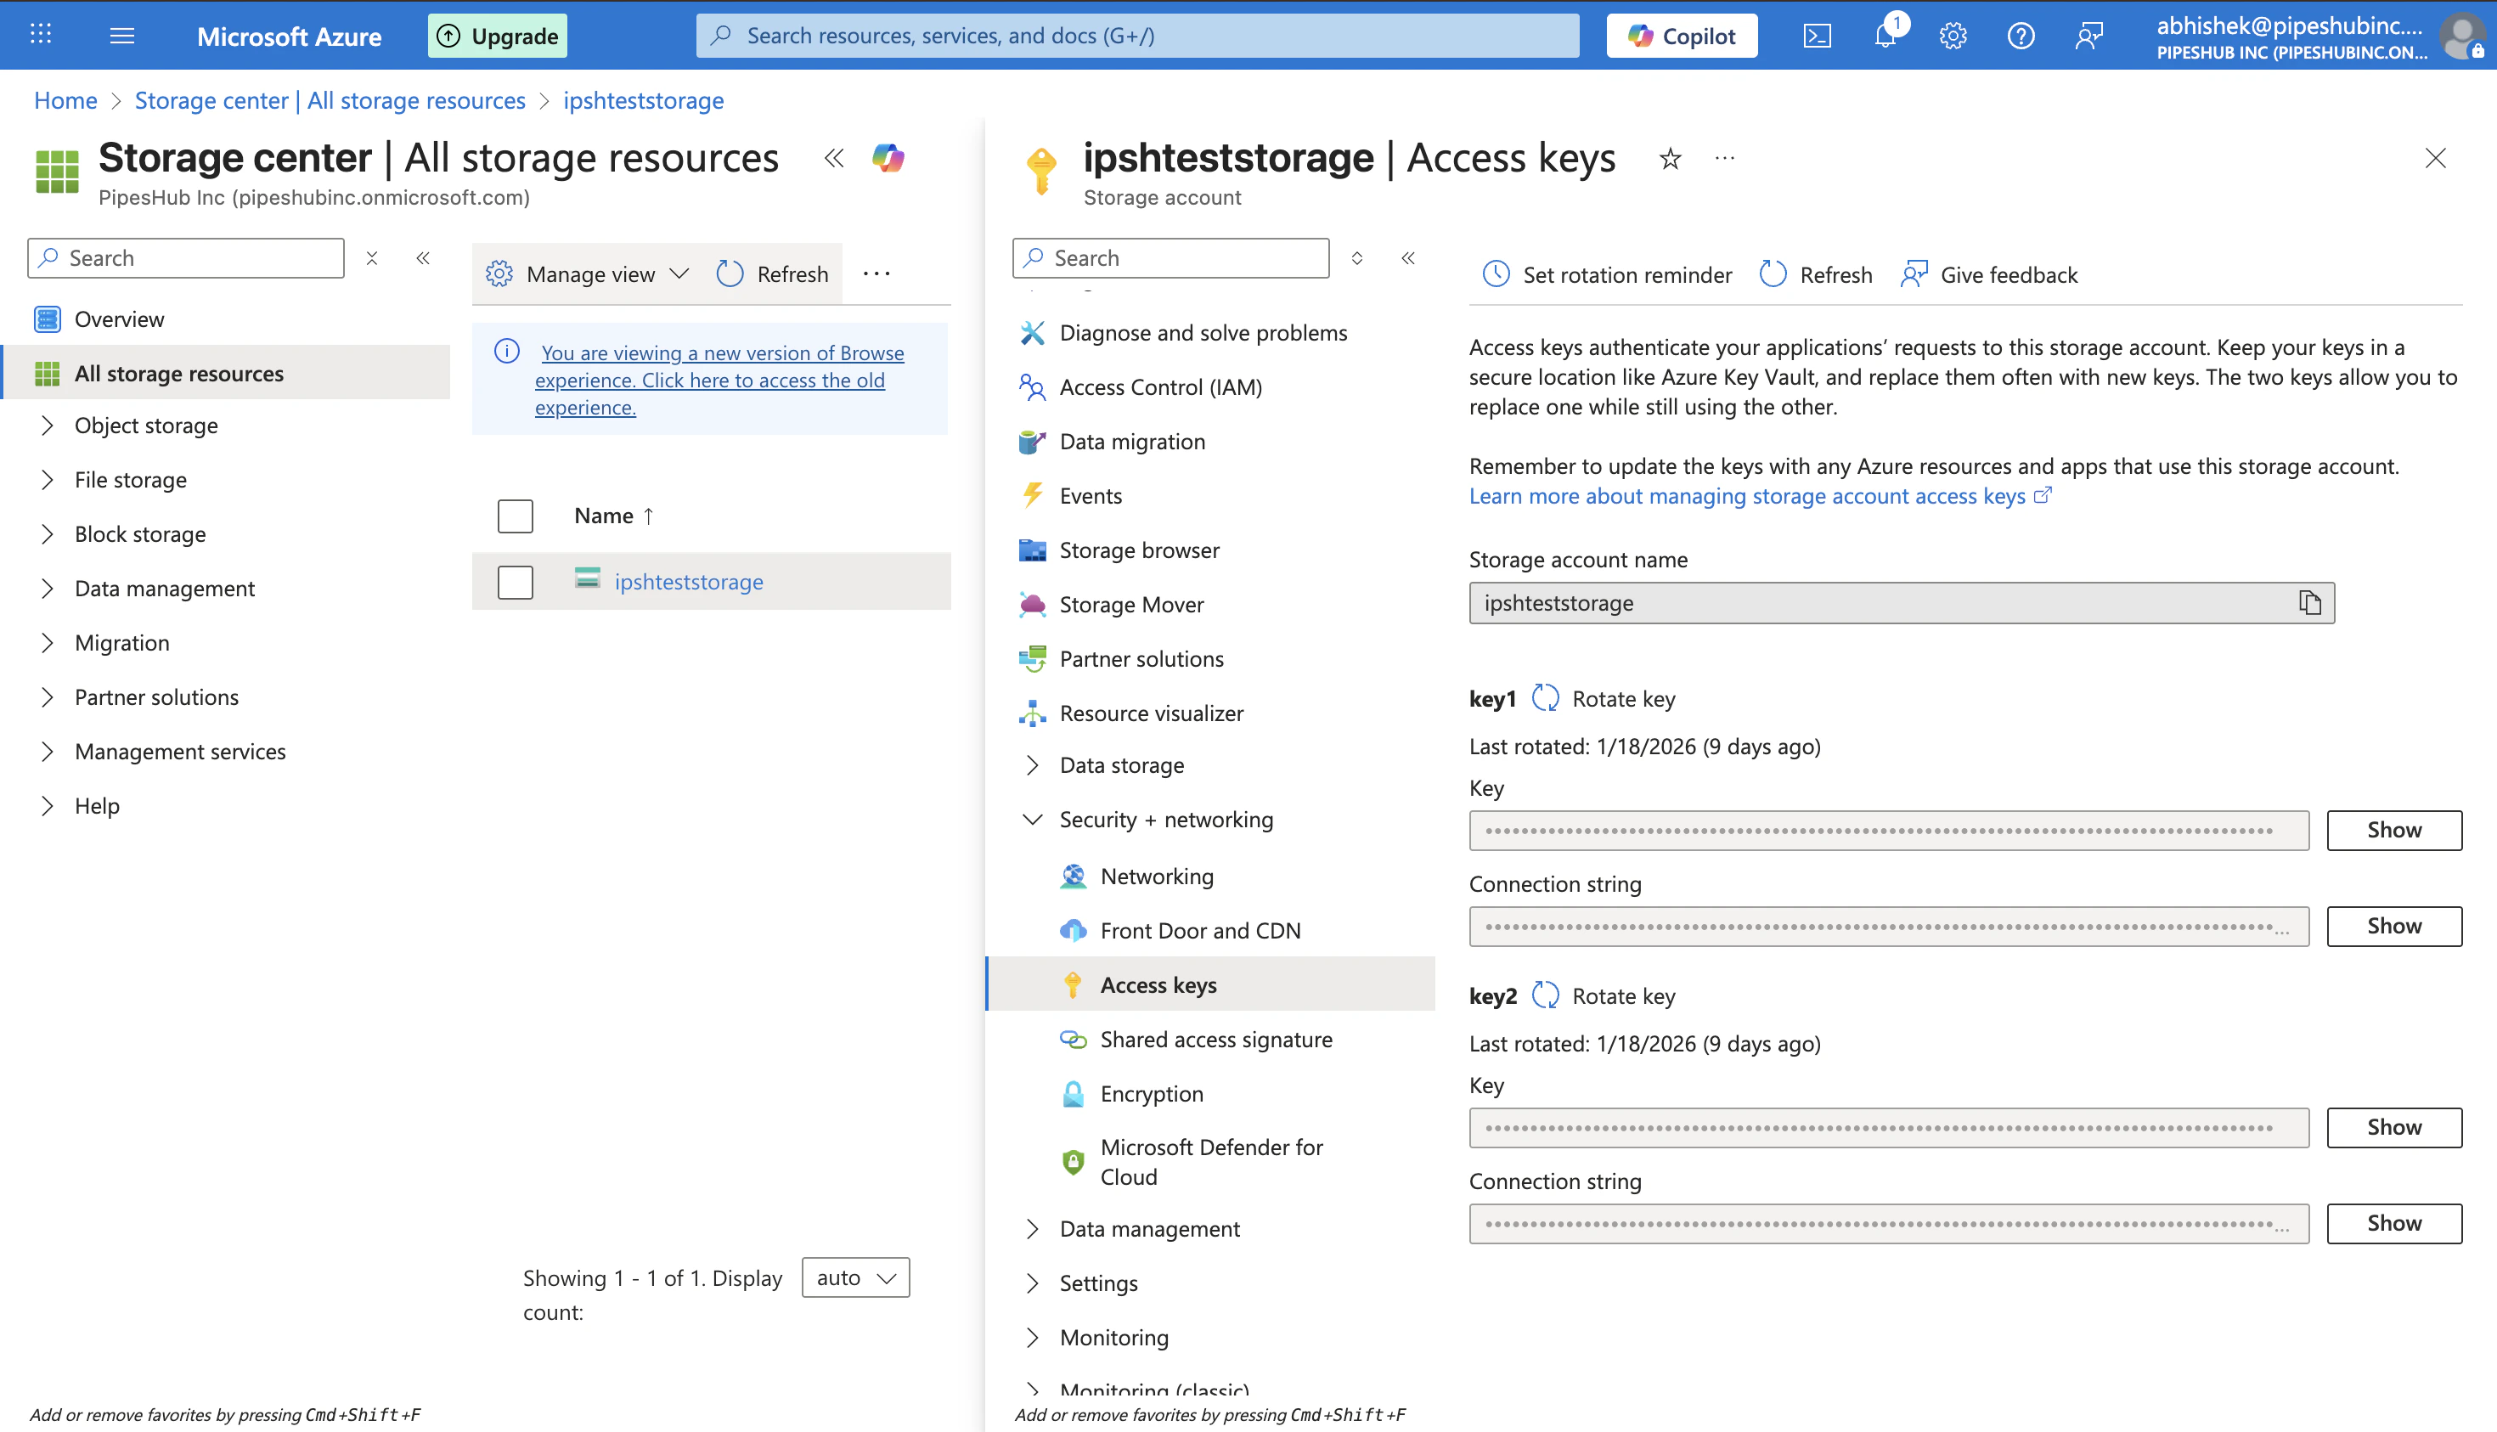The width and height of the screenshot is (2497, 1432).
Task: Open the Copilot button in top bar
Action: (x=1682, y=36)
